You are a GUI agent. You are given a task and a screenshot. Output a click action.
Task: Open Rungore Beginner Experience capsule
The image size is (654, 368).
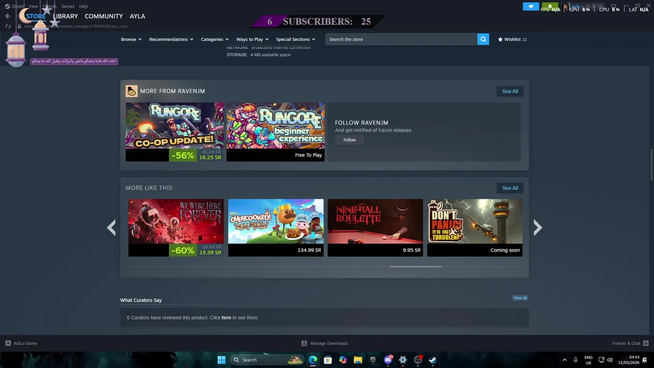click(x=275, y=132)
